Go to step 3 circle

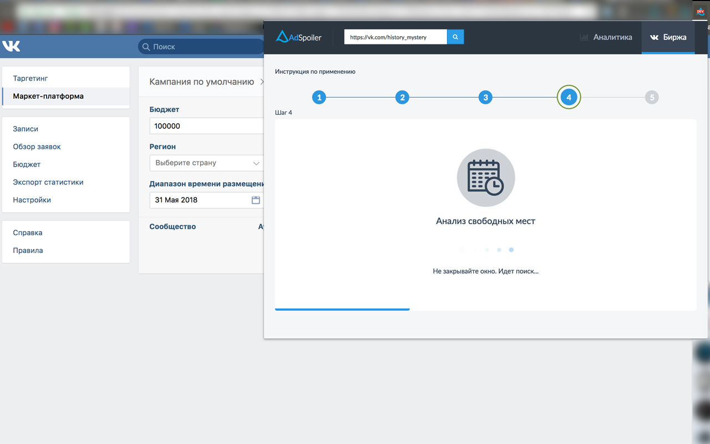pyautogui.click(x=485, y=98)
